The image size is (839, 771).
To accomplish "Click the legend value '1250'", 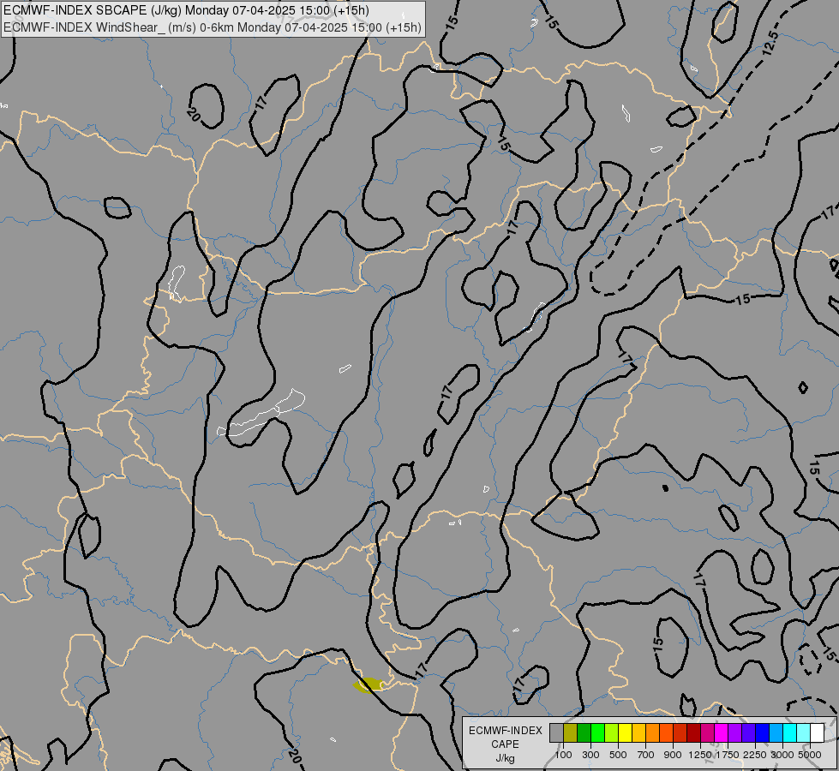I will 700,755.
